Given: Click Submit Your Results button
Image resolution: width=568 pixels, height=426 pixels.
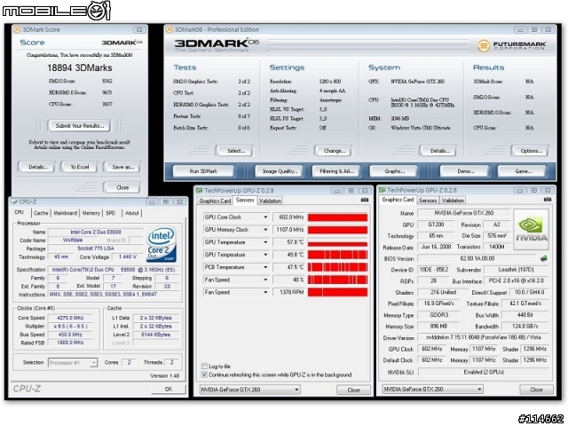Looking at the screenshot, I should pos(80,126).
